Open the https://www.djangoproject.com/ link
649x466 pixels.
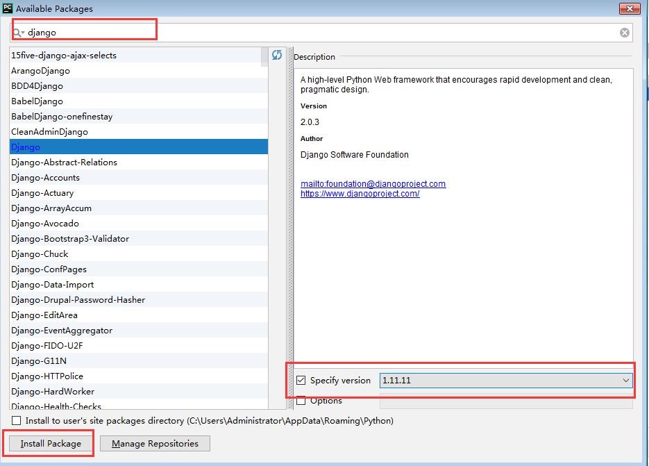click(x=360, y=194)
